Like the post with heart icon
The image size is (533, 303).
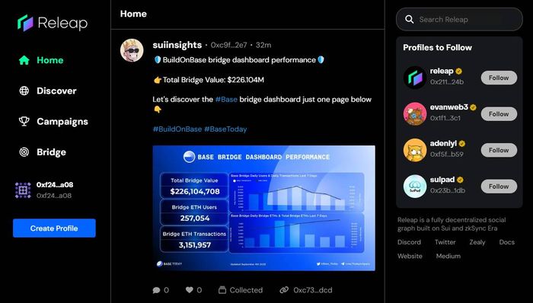pos(190,290)
